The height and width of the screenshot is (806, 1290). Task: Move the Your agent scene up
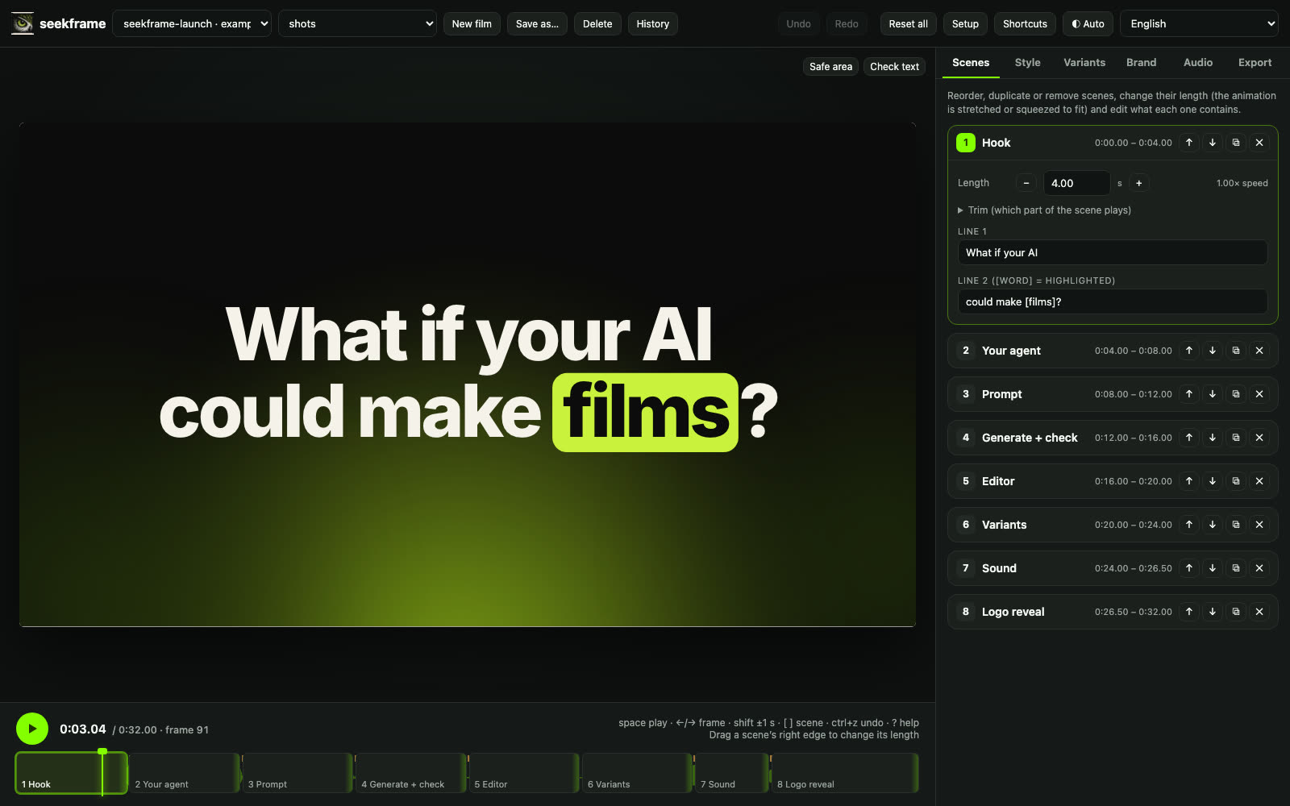(x=1189, y=351)
